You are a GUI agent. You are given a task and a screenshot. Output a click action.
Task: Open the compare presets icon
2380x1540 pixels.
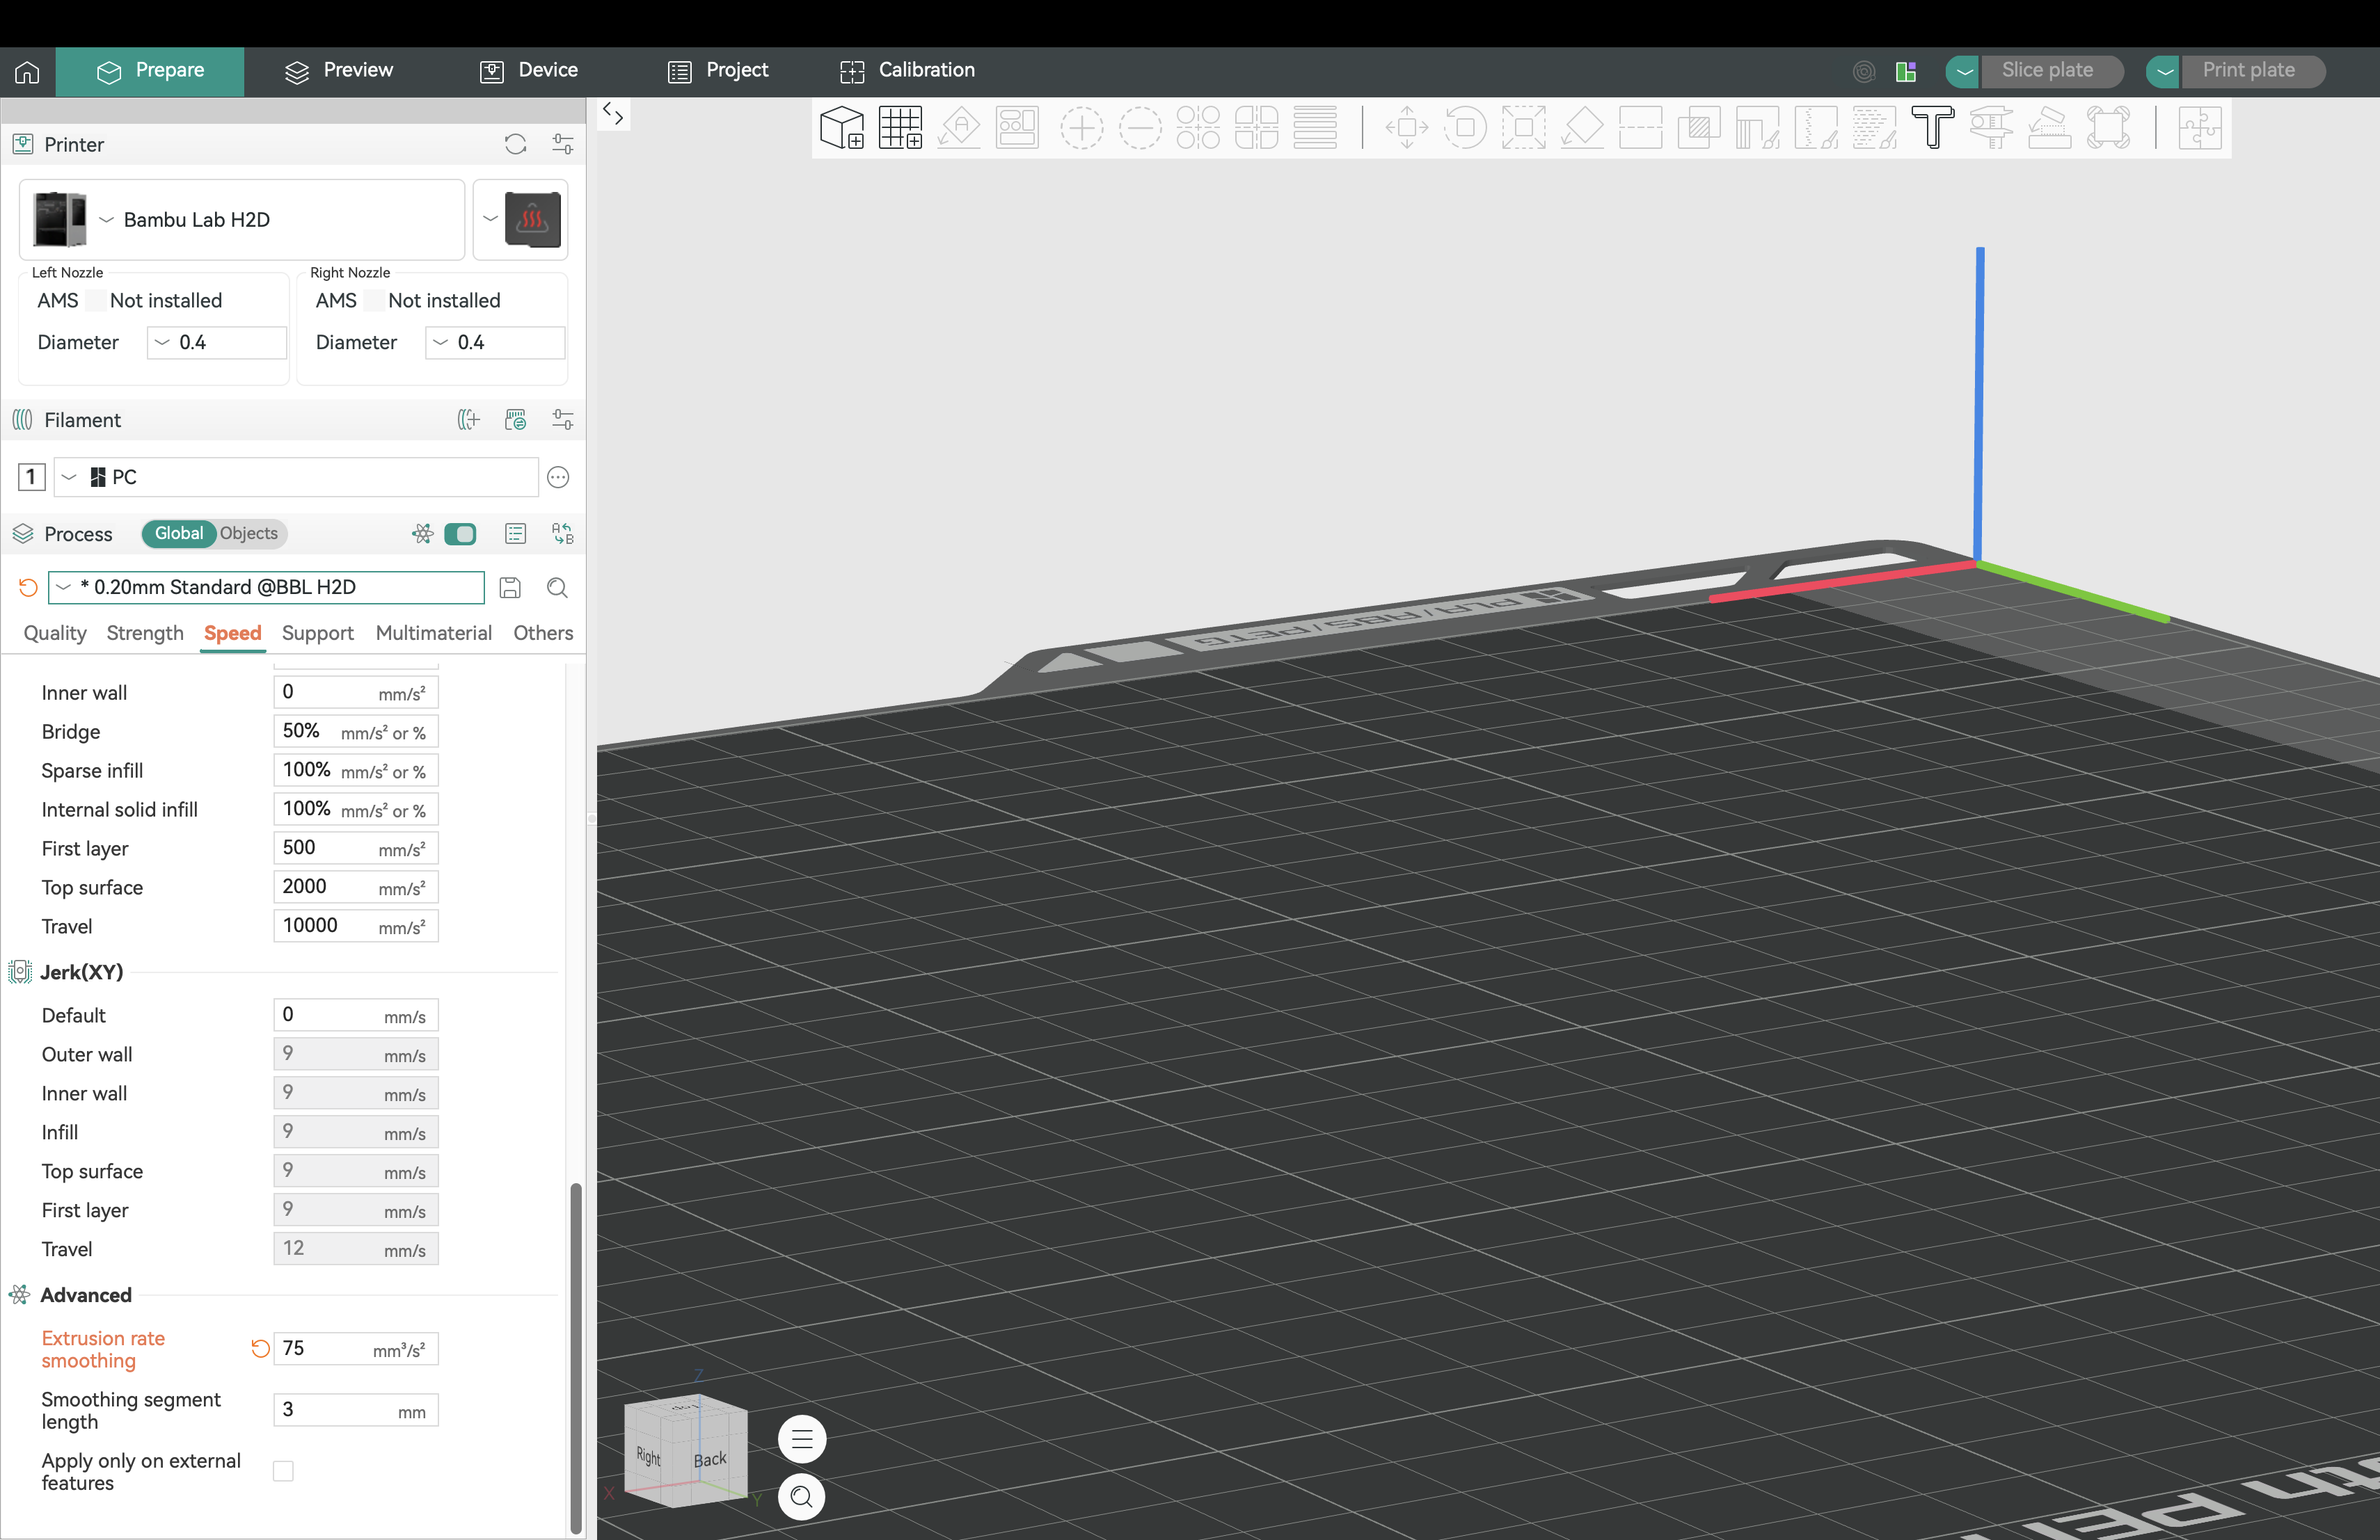coord(563,534)
